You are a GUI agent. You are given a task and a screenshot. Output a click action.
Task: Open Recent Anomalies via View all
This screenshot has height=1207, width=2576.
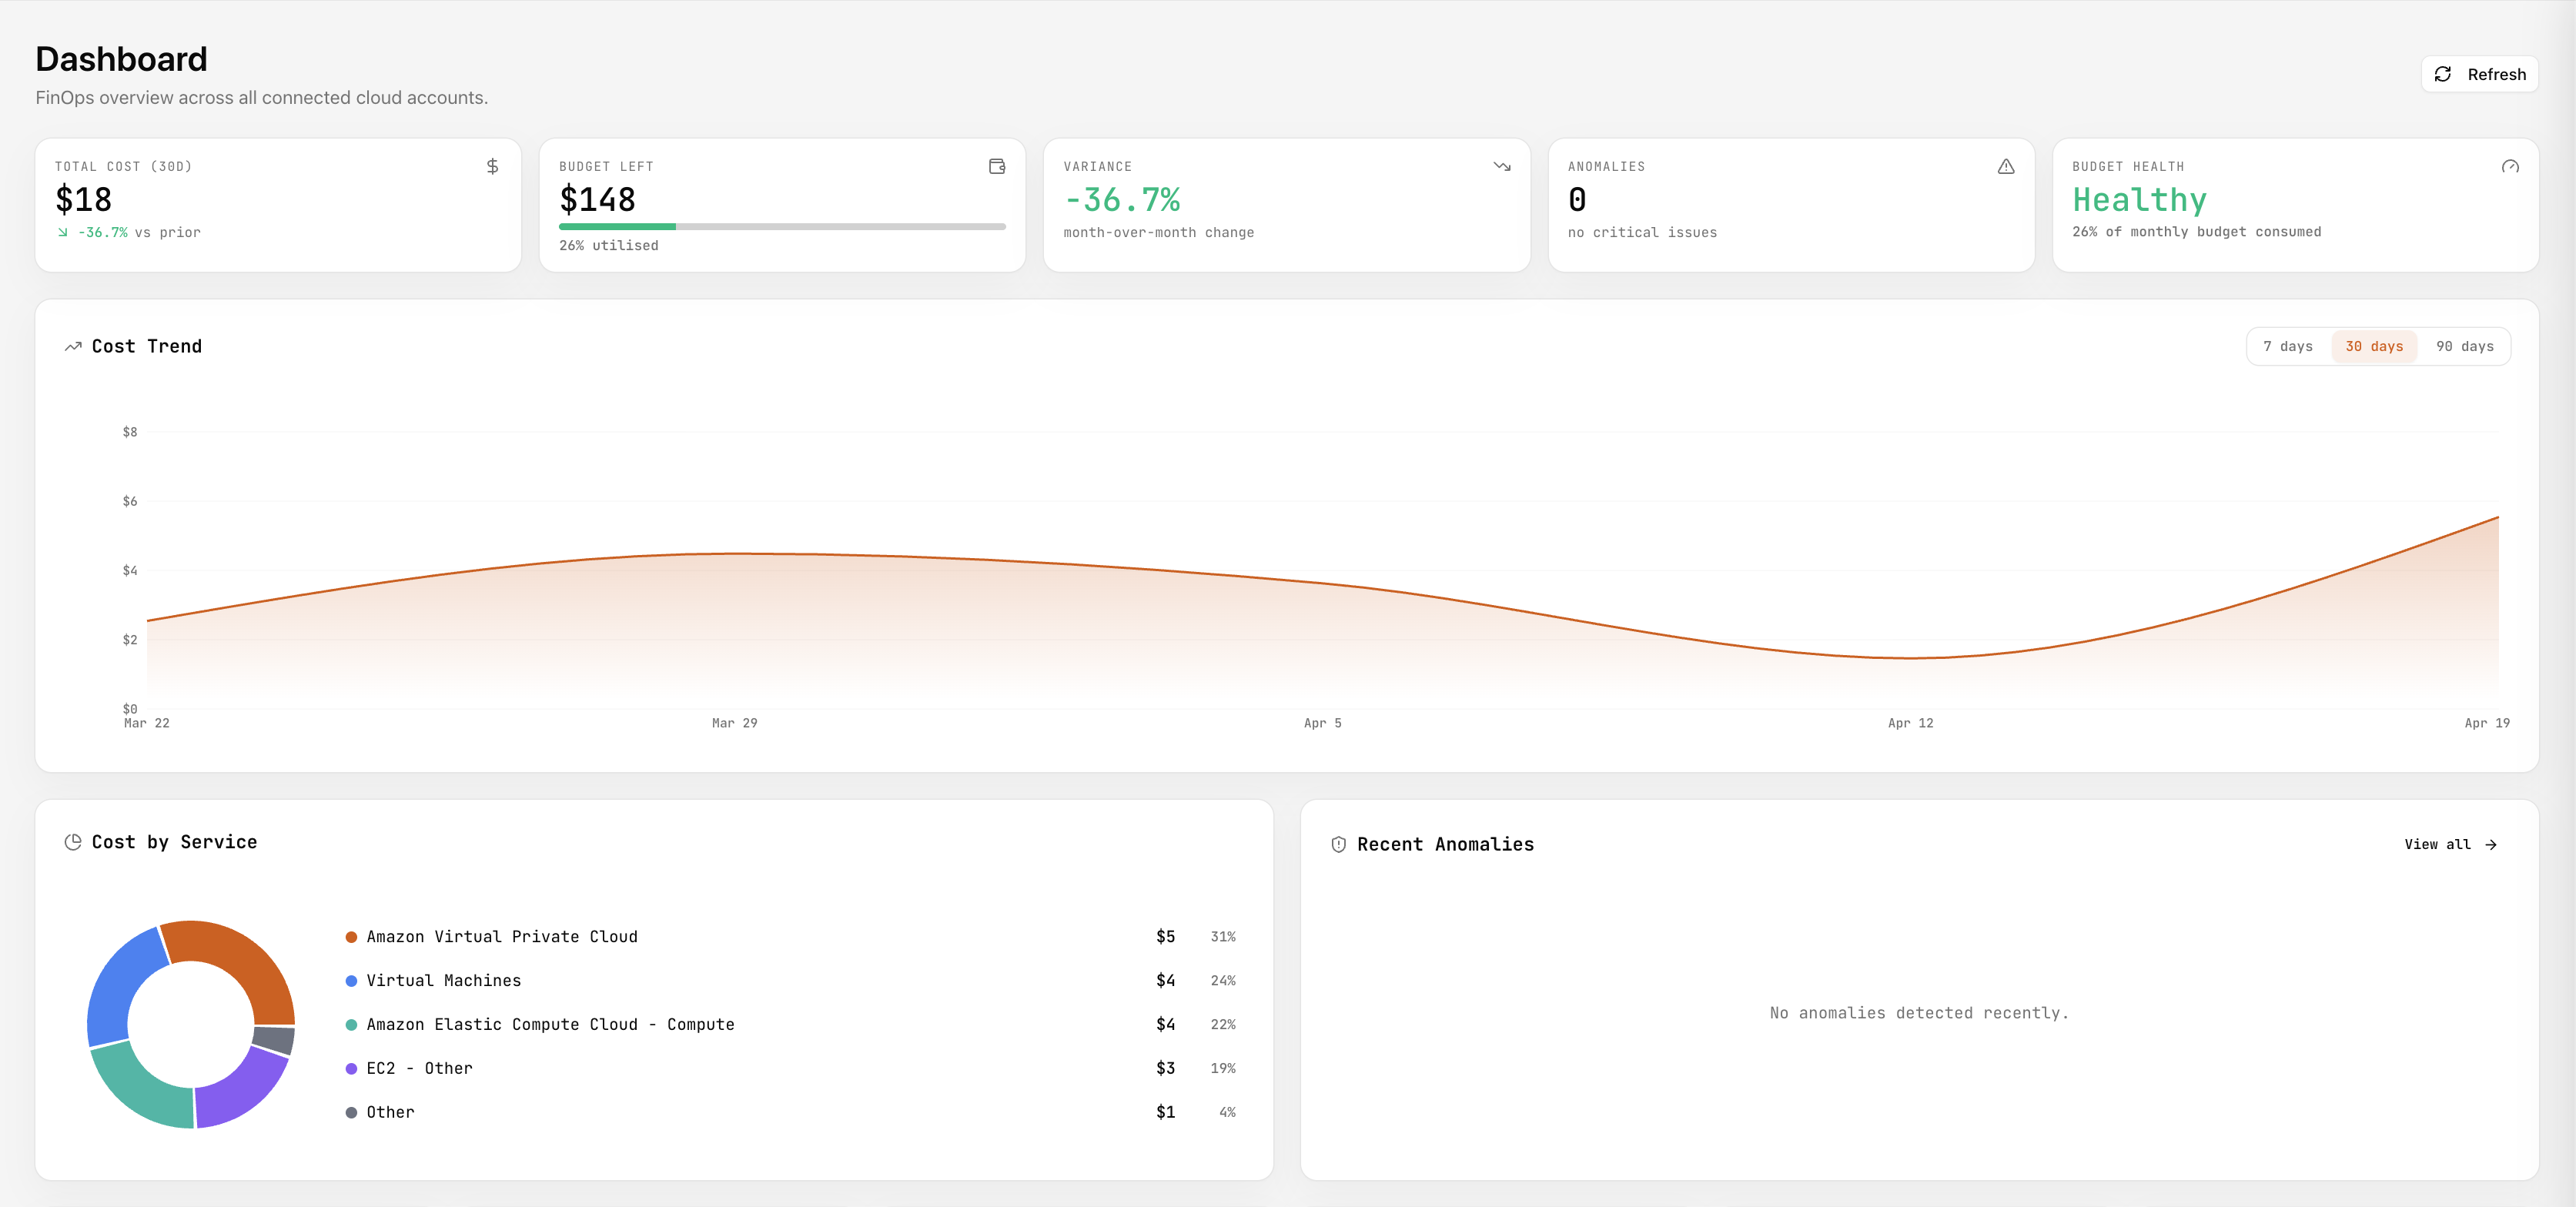(x=2449, y=844)
